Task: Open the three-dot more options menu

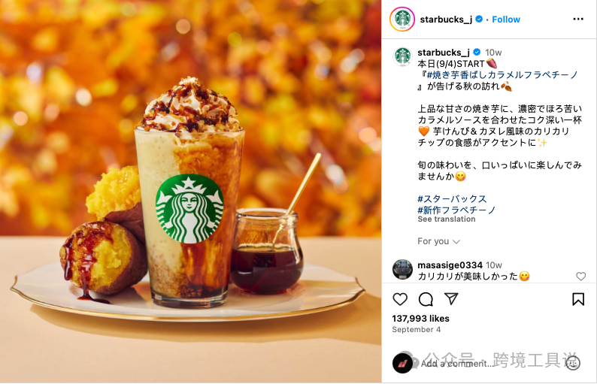Action: (x=578, y=19)
